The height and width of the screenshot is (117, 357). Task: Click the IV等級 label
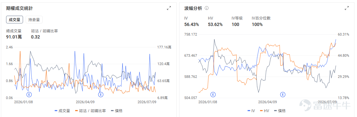[237, 18]
